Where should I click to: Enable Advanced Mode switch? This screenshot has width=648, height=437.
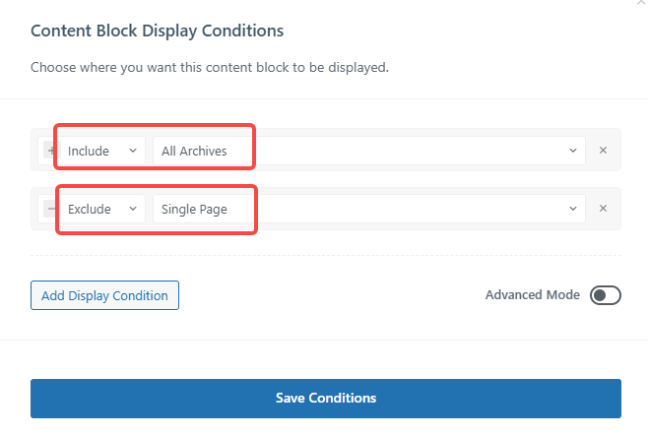605,295
